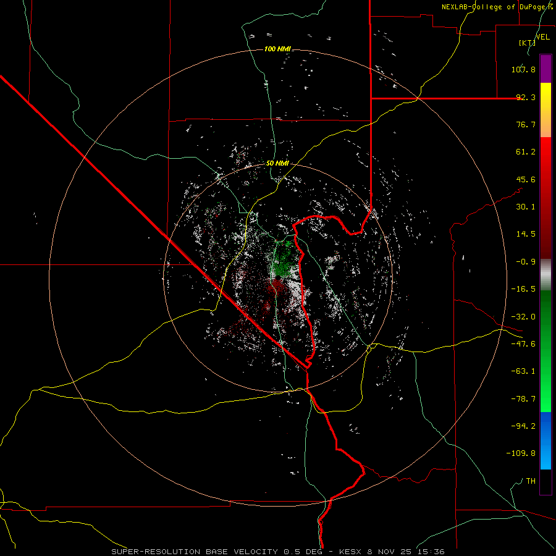Click the -0.9 legend value
Image resolution: width=556 pixels, height=556 pixels.
pos(526,262)
